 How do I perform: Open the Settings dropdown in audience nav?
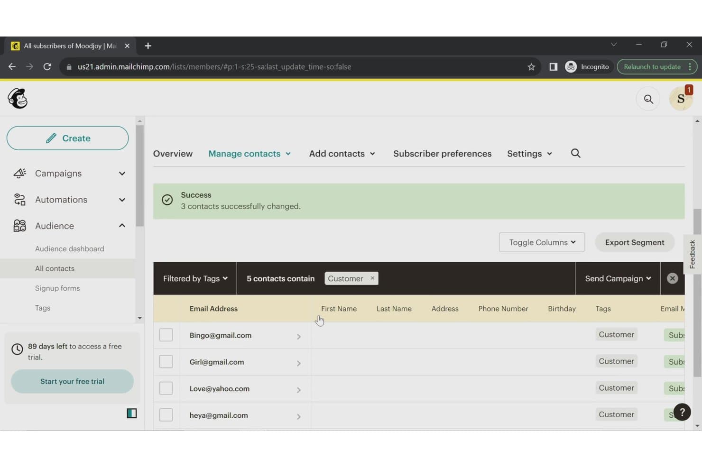pos(529,154)
